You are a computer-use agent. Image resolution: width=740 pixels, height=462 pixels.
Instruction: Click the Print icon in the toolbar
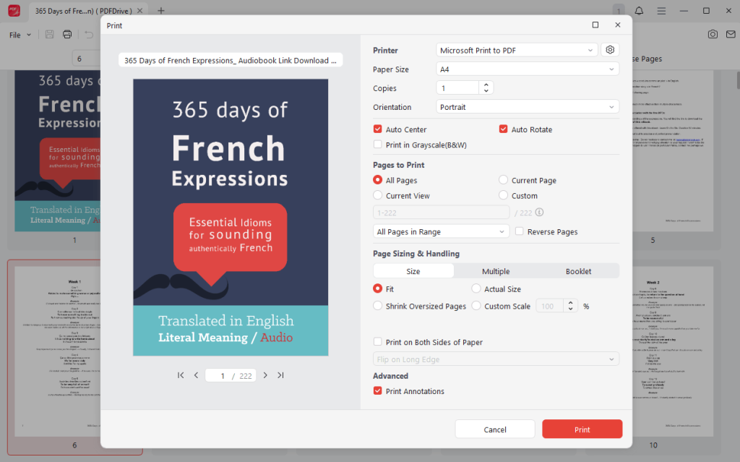click(x=66, y=34)
